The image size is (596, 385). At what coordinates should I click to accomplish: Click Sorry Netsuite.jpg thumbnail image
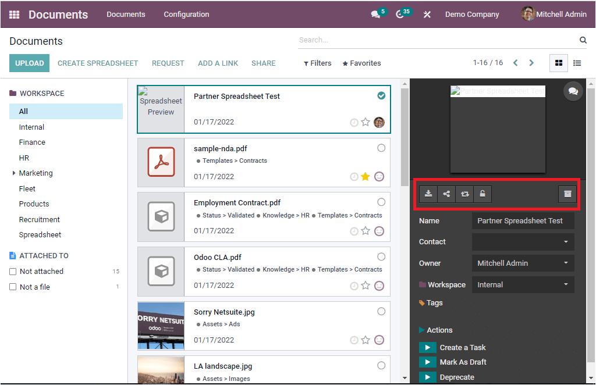tap(161, 326)
